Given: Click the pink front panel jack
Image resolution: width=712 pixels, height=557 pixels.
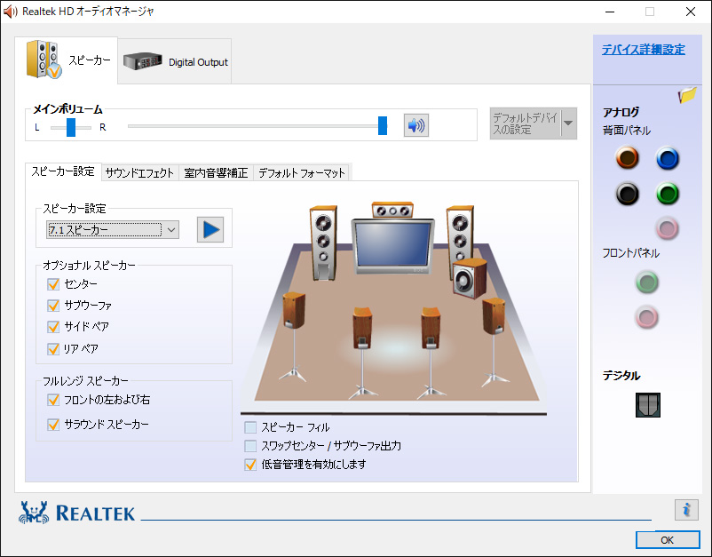Looking at the screenshot, I should [647, 317].
